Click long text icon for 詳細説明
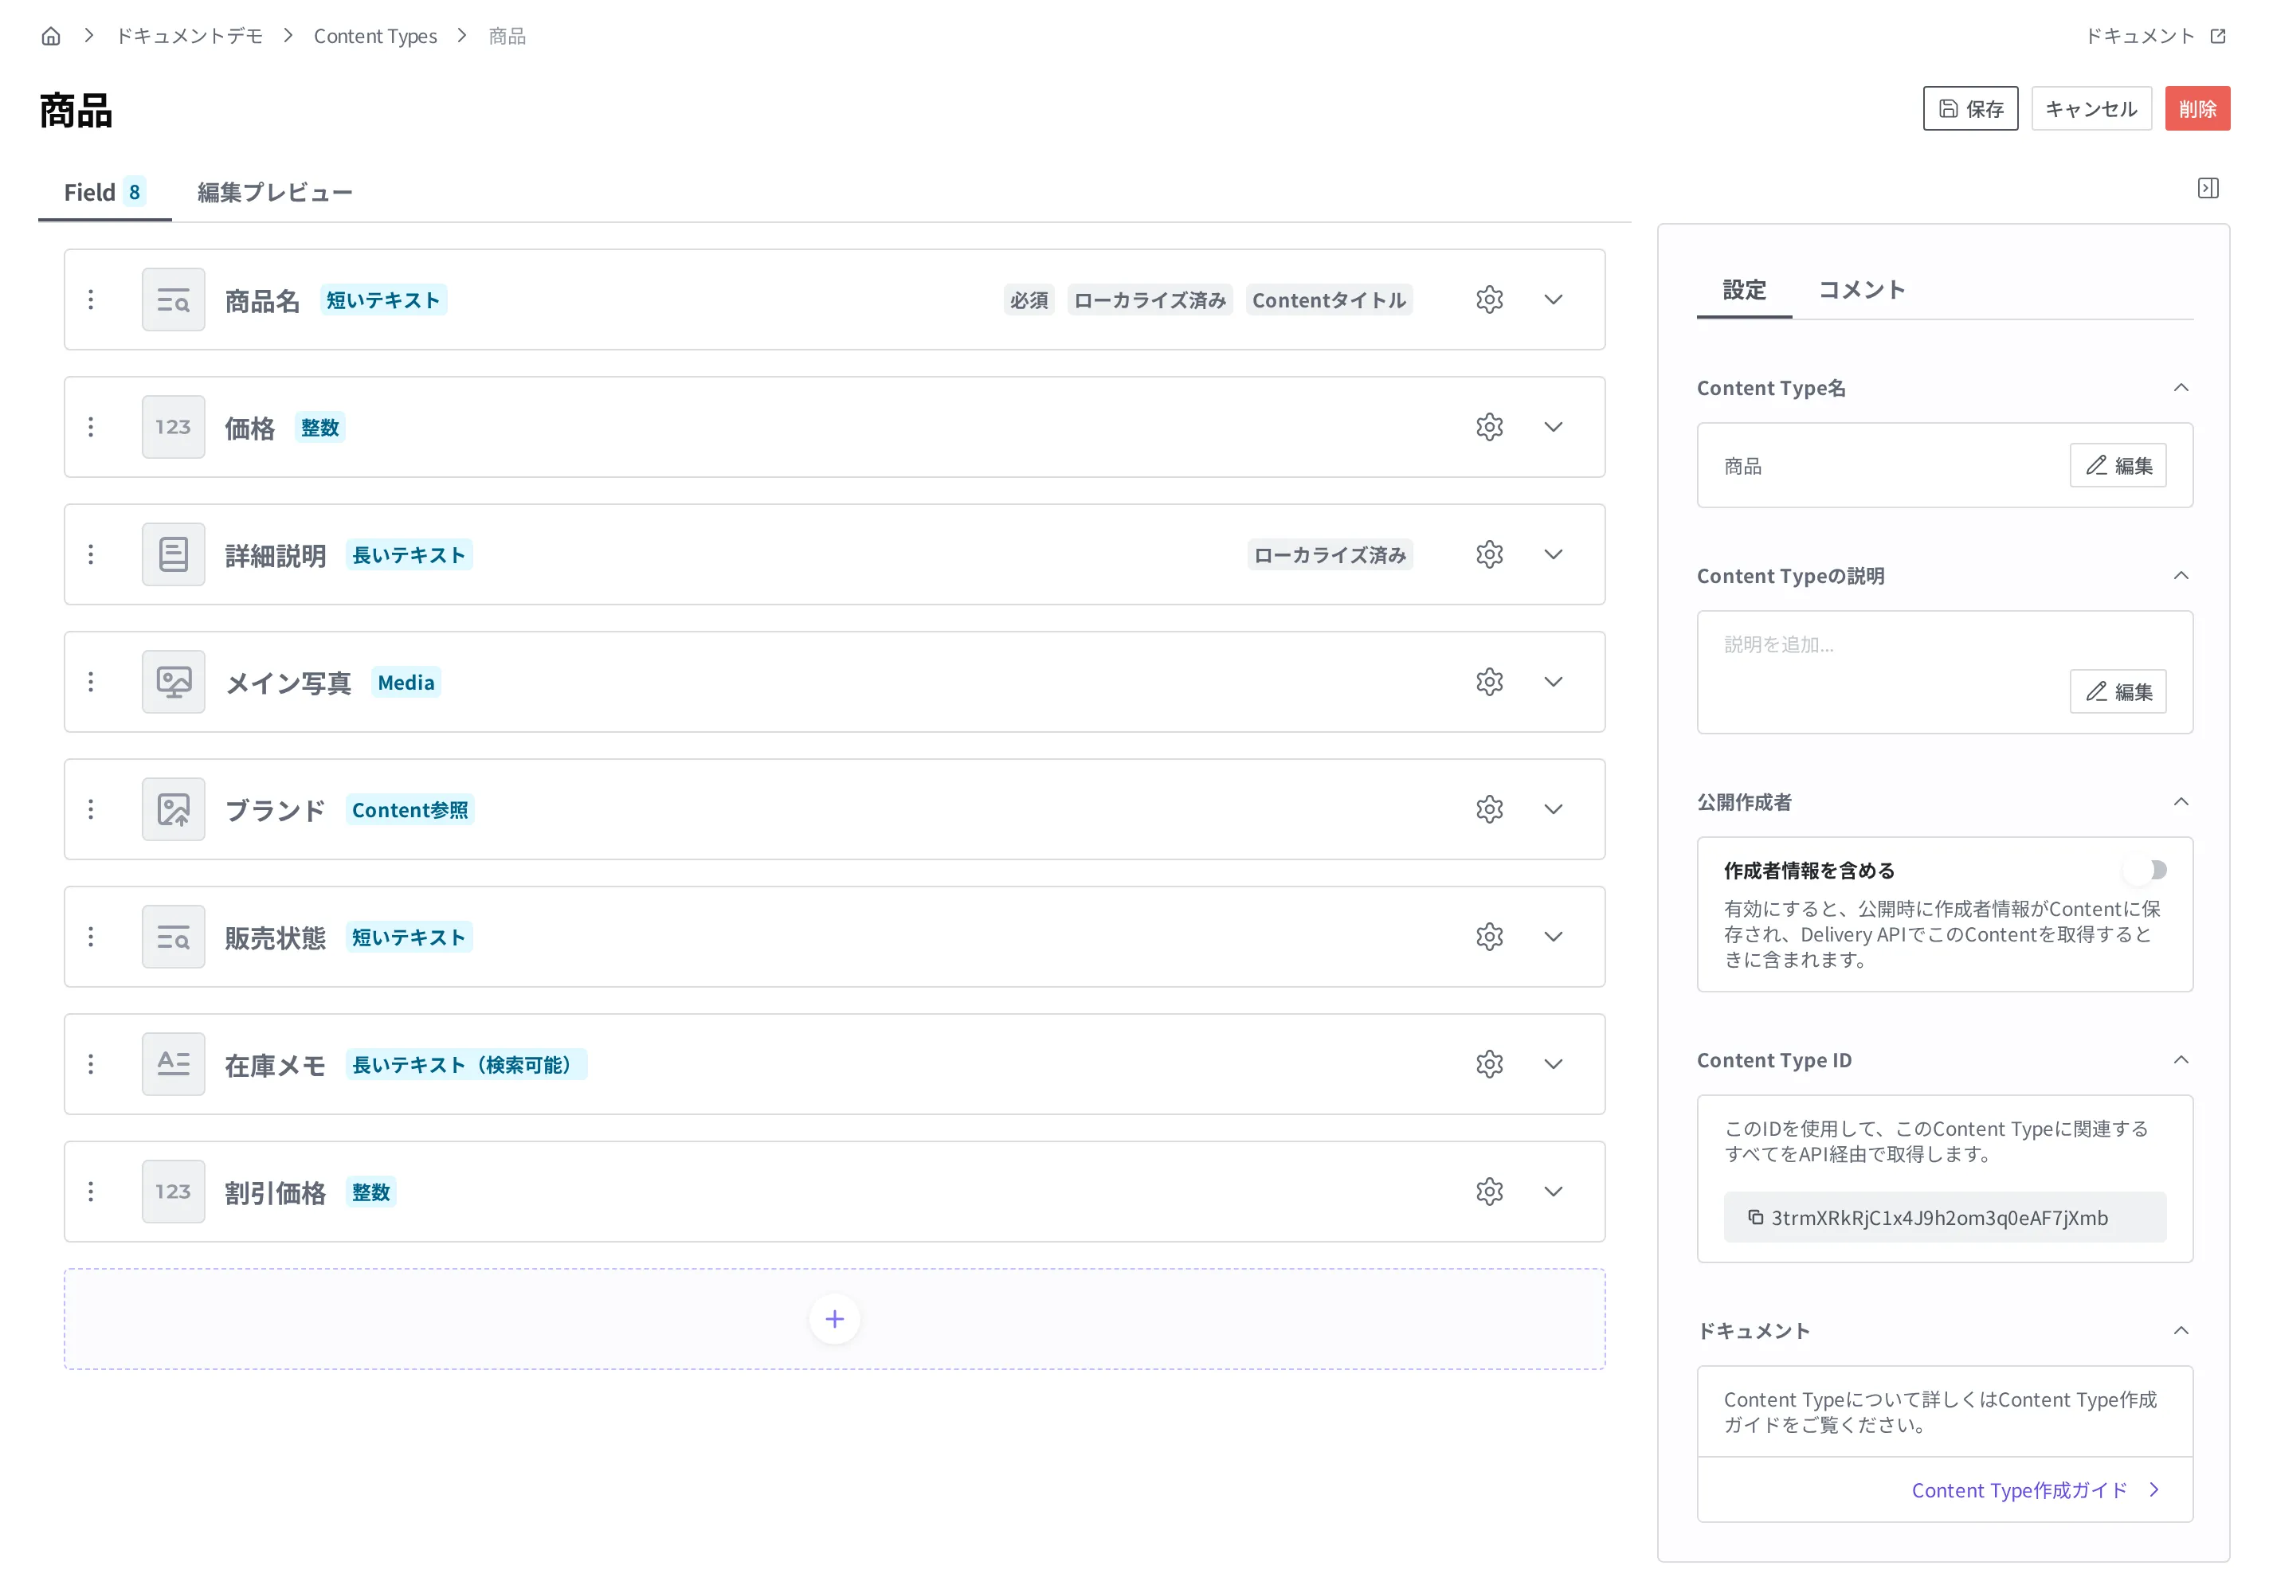Screen dimensions: 2269x1593 coord(173,554)
